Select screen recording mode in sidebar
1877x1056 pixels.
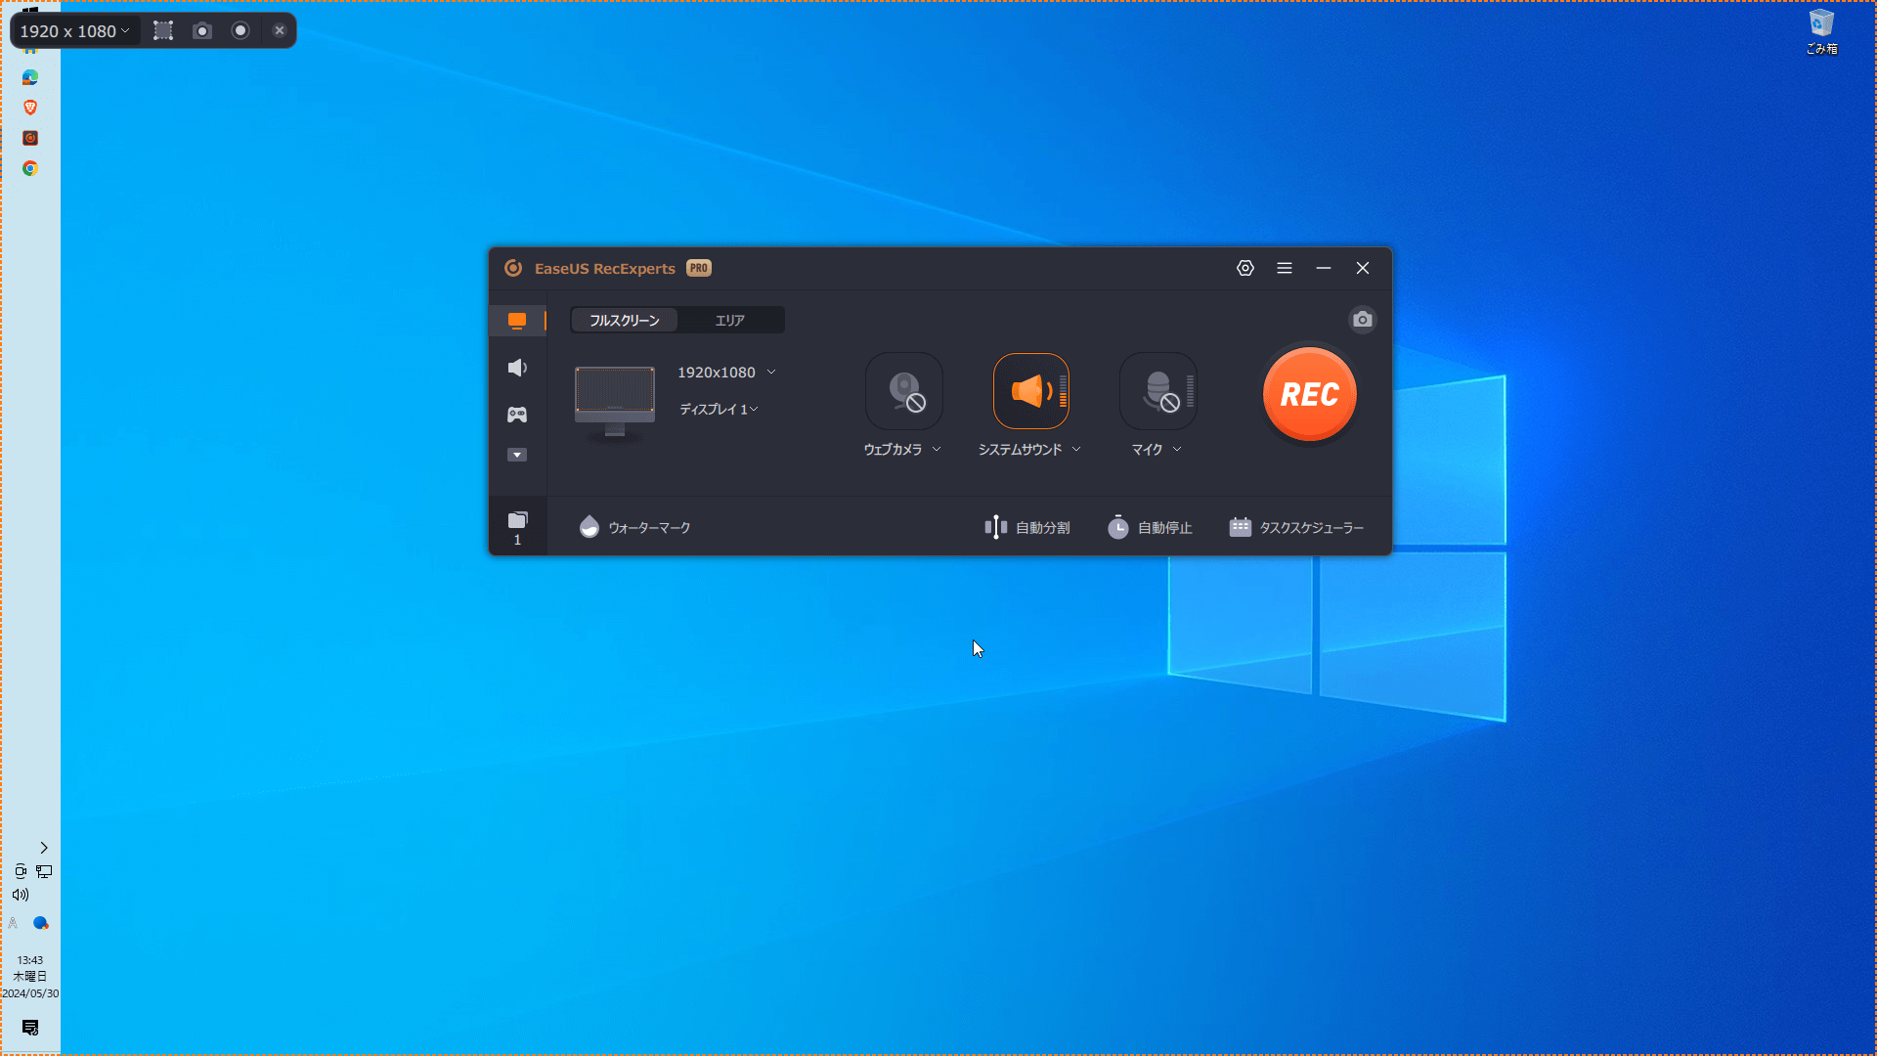click(517, 321)
